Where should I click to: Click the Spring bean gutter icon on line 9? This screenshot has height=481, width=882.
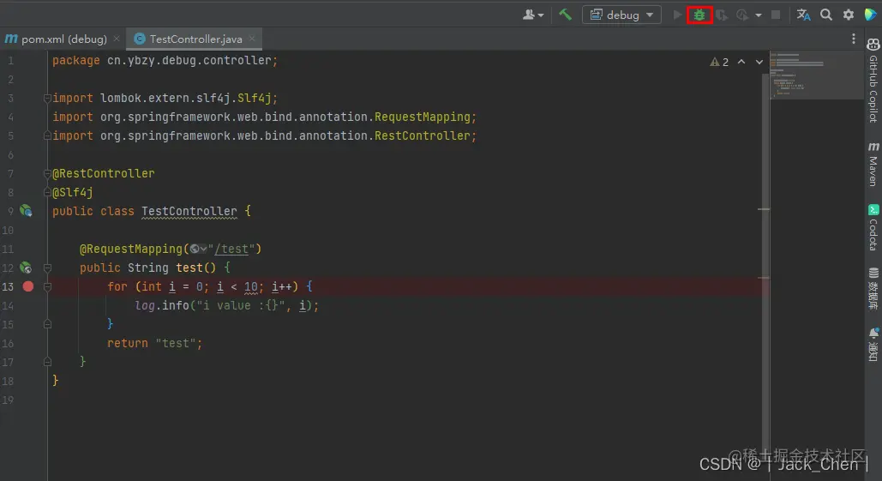26,211
